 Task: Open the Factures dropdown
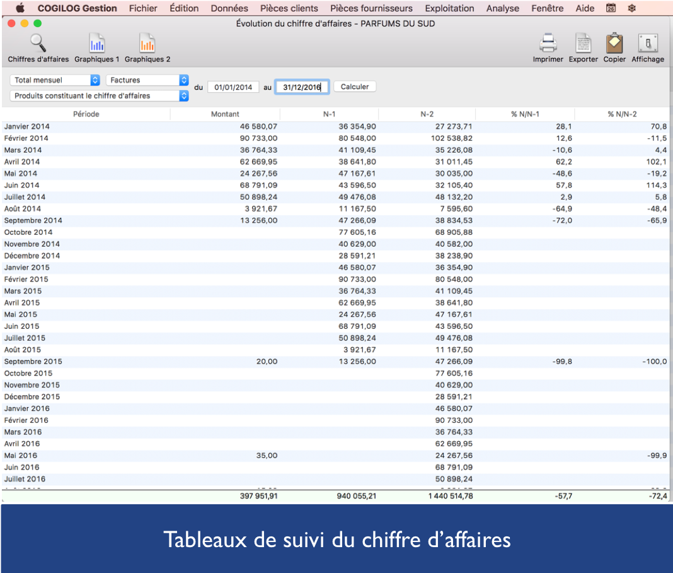[147, 80]
